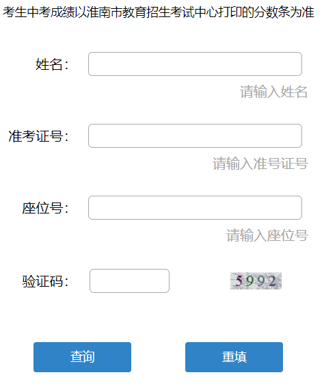Reset the form using 重填 button
Viewport: 324px width, 390px height.
coord(234,357)
